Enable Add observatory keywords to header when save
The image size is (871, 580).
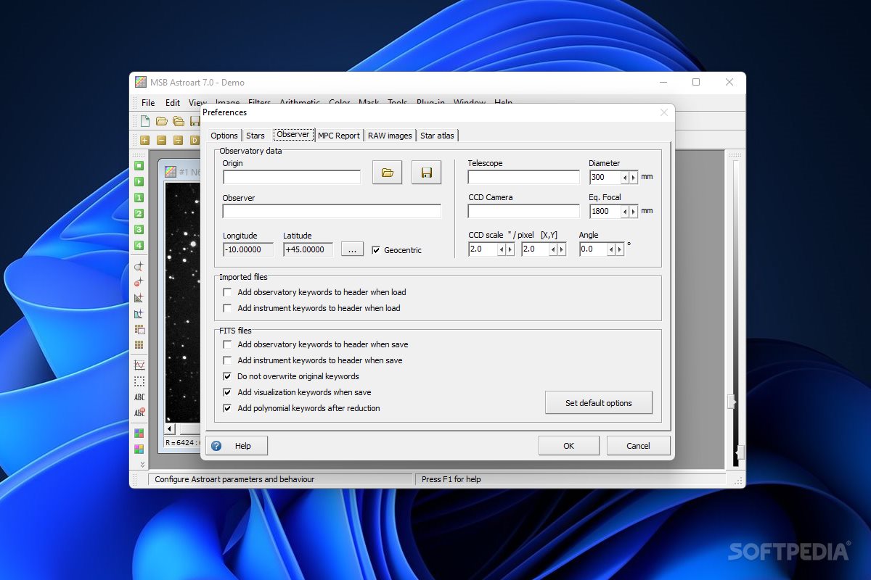tap(227, 344)
